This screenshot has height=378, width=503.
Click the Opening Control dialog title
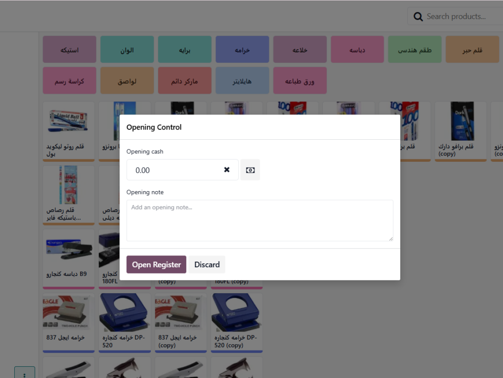point(154,127)
